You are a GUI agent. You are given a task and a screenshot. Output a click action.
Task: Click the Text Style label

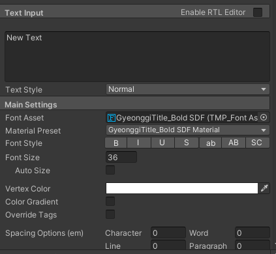pos(23,90)
